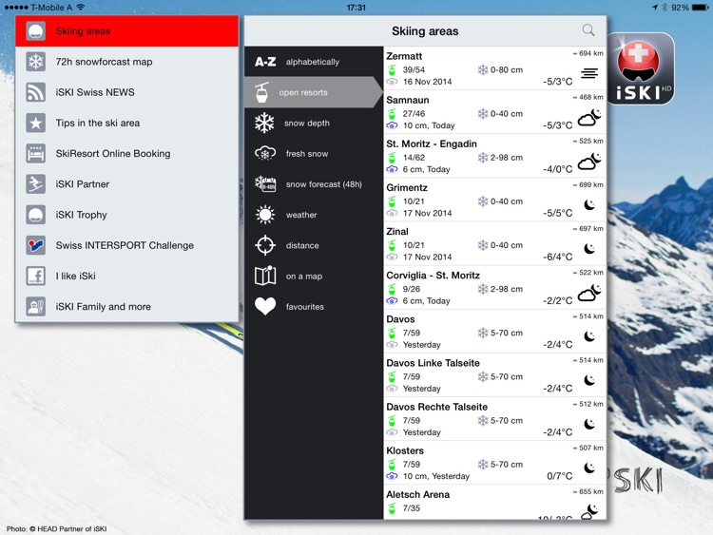The width and height of the screenshot is (713, 535).
Task: Click the iSKI Partner skier icon
Action: tap(35, 184)
